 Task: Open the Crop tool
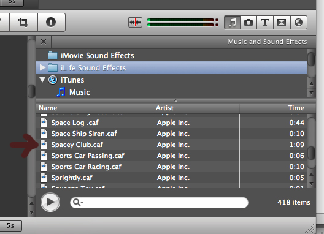pyautogui.click(x=23, y=22)
